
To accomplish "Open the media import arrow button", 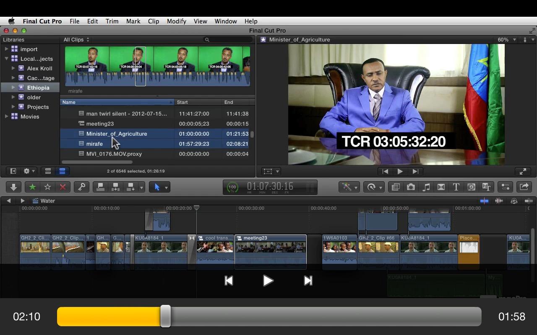I will [x=13, y=187].
